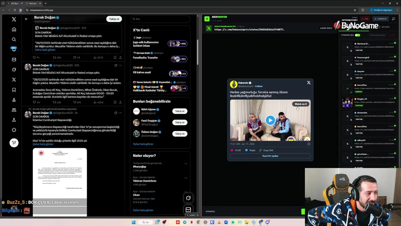Follow Fazıl Duygun with Takip et
Image resolution: width=401 pixels, height=226 pixels.
[180, 122]
